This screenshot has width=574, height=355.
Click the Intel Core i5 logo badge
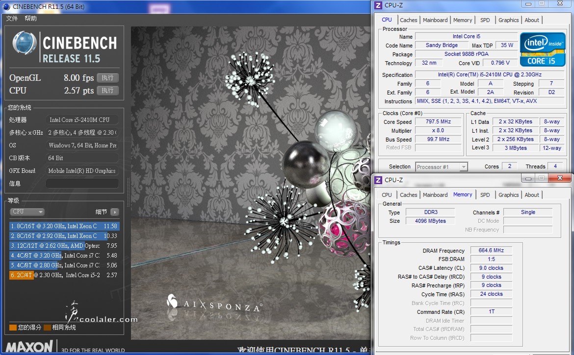click(x=543, y=49)
